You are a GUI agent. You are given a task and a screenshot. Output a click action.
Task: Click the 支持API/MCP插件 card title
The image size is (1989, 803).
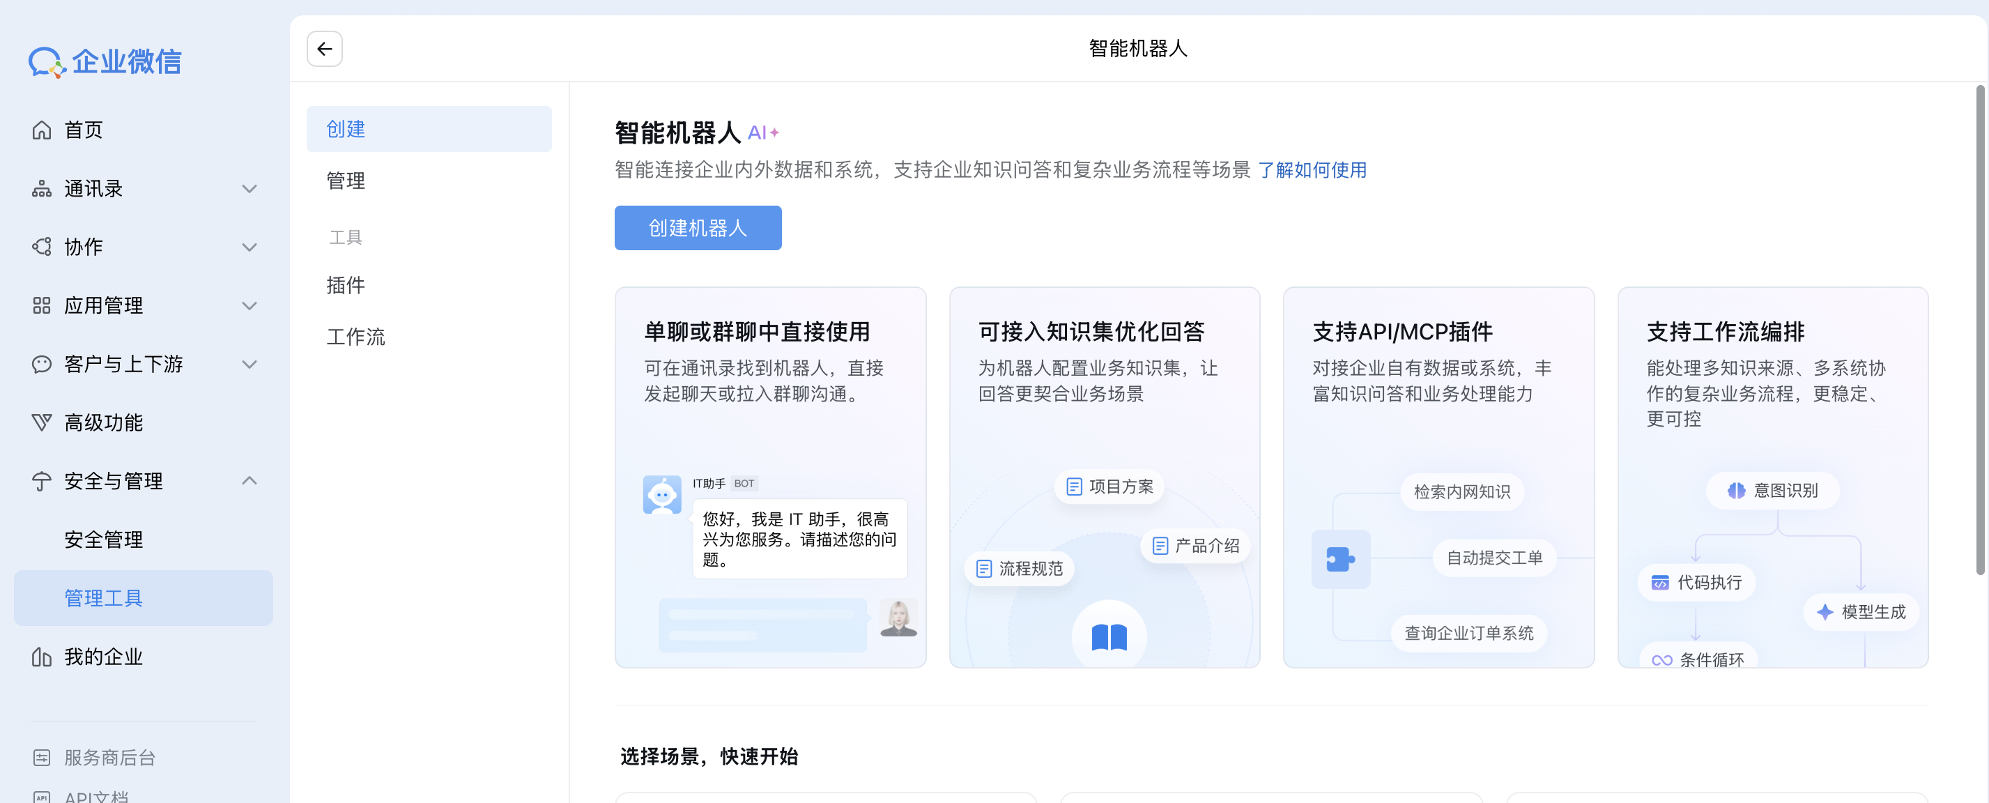[x=1402, y=332]
